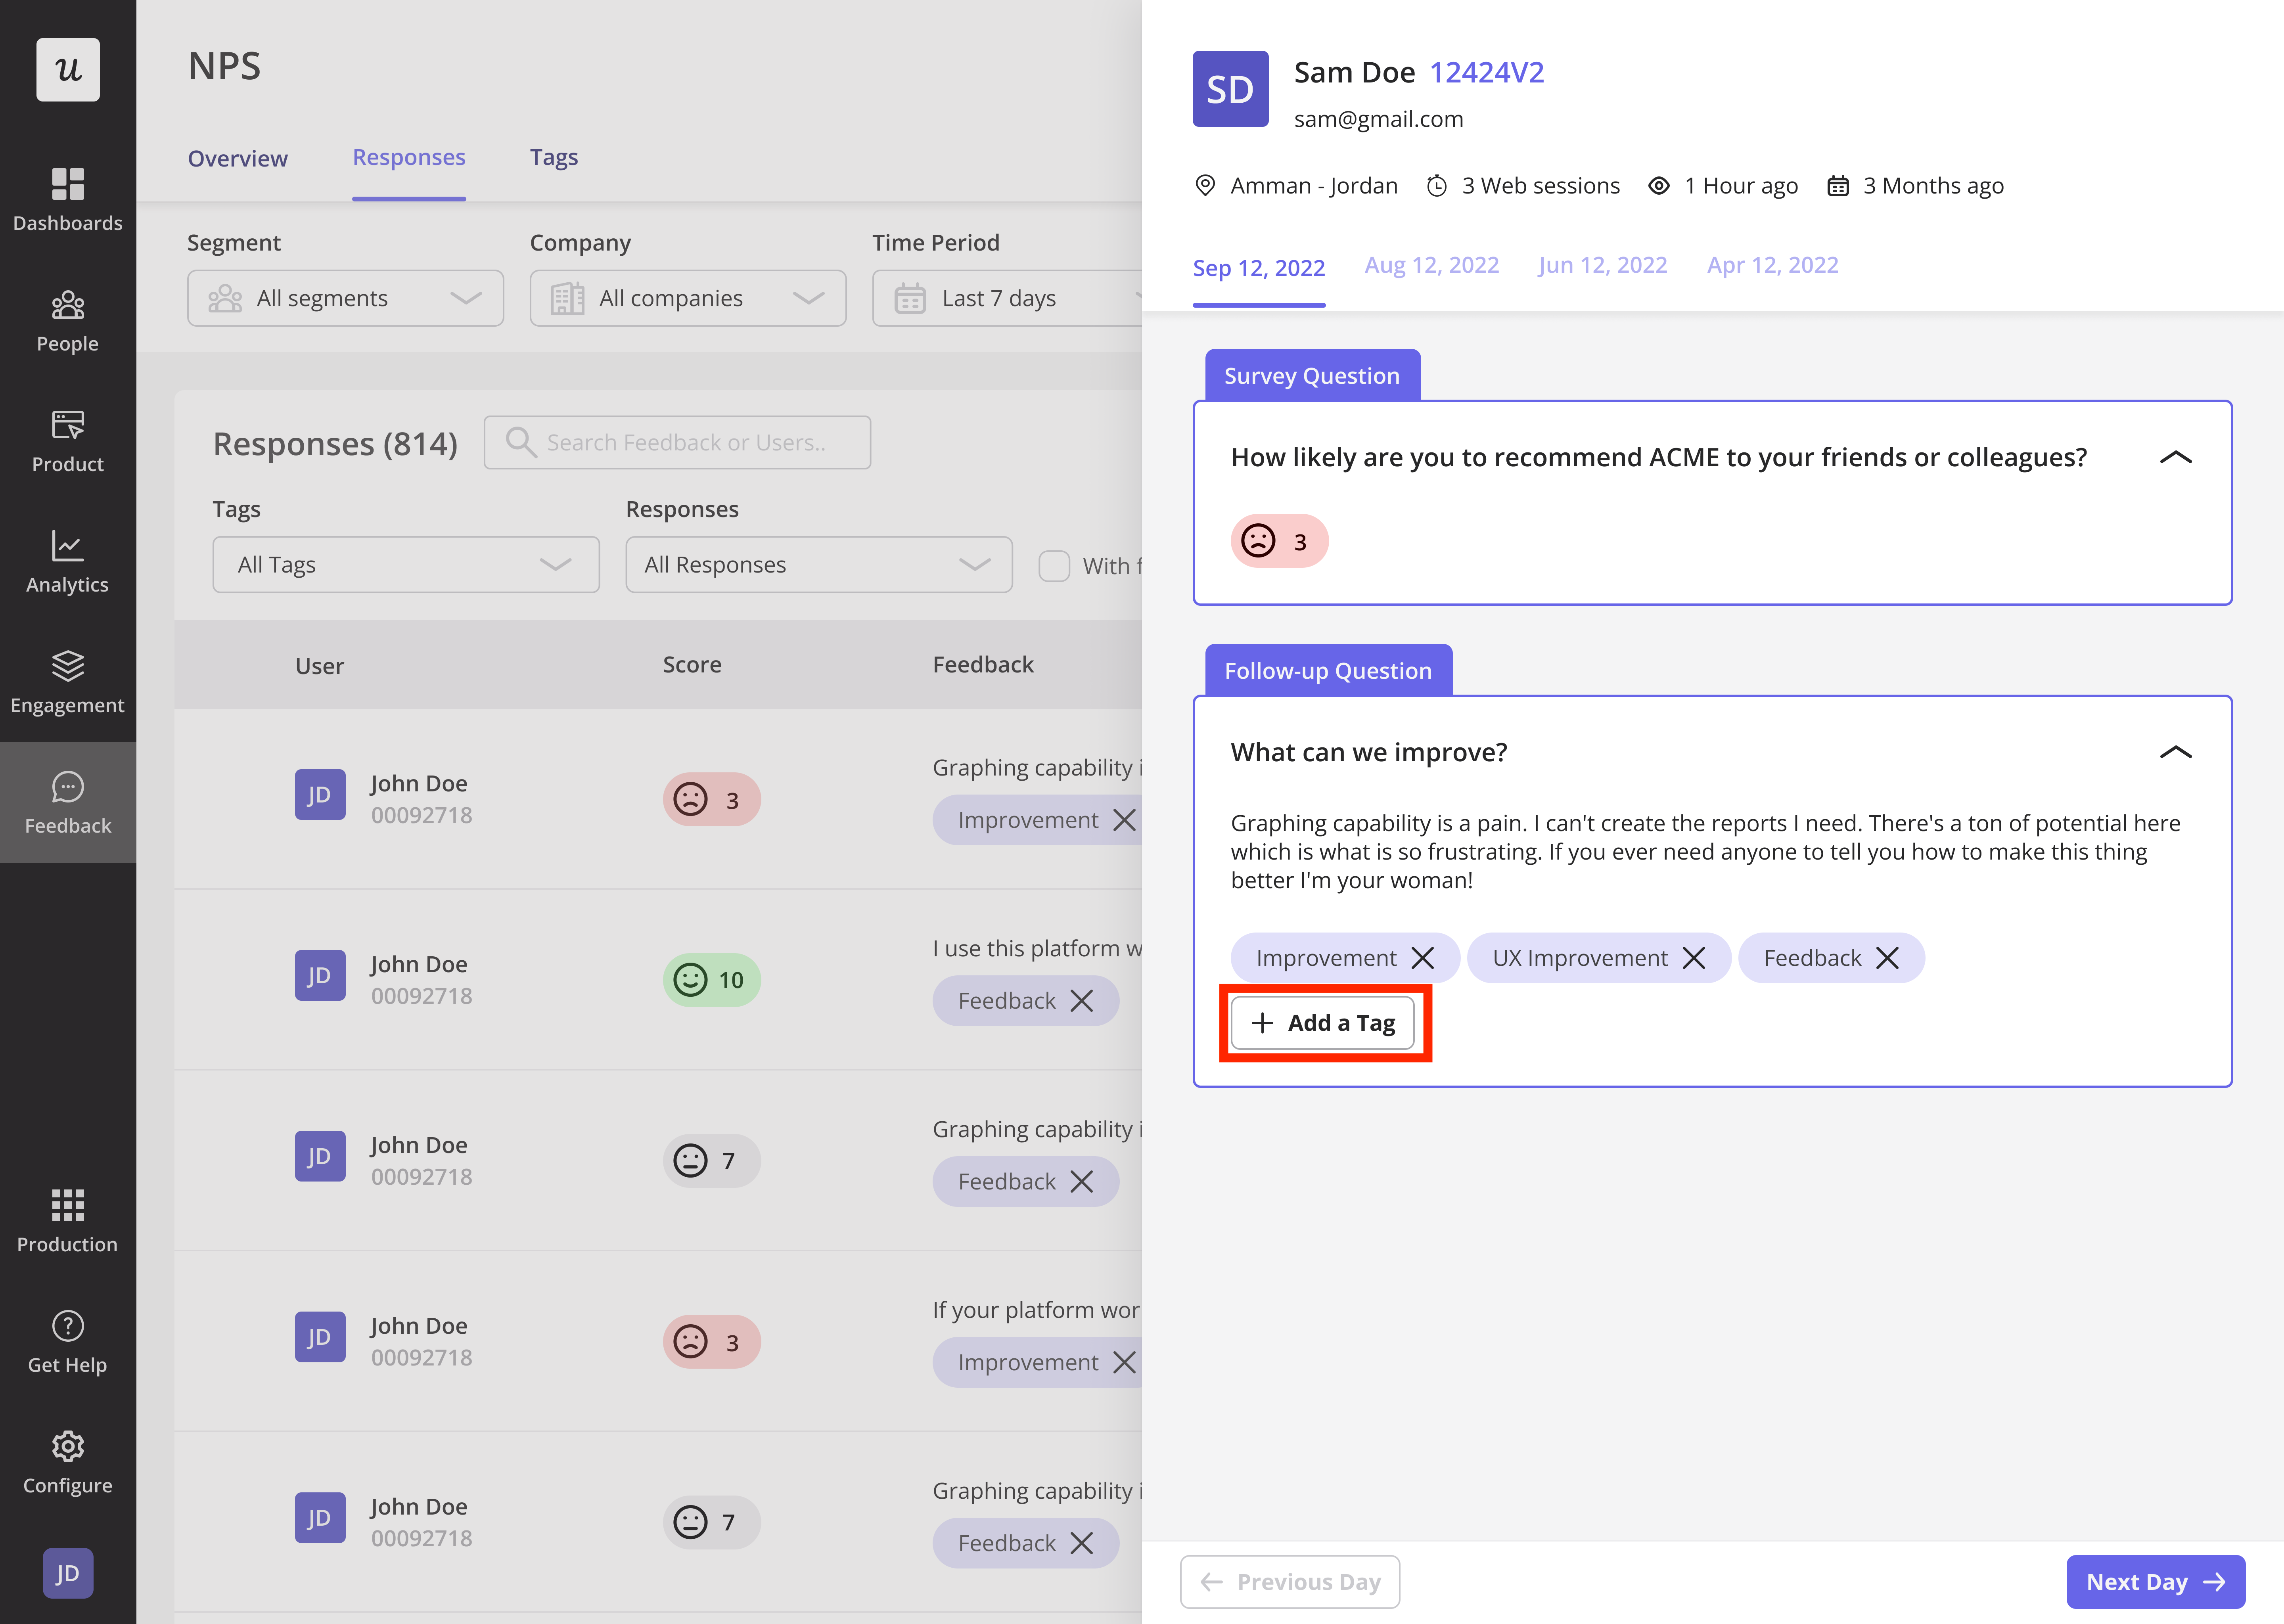Select the Sep 12, 2022 date tab
Screen dimensions: 2284x1624
click(x=1259, y=268)
